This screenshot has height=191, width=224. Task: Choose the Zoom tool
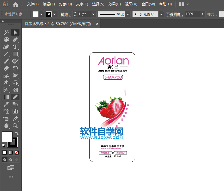pyautogui.click(x=15, y=126)
